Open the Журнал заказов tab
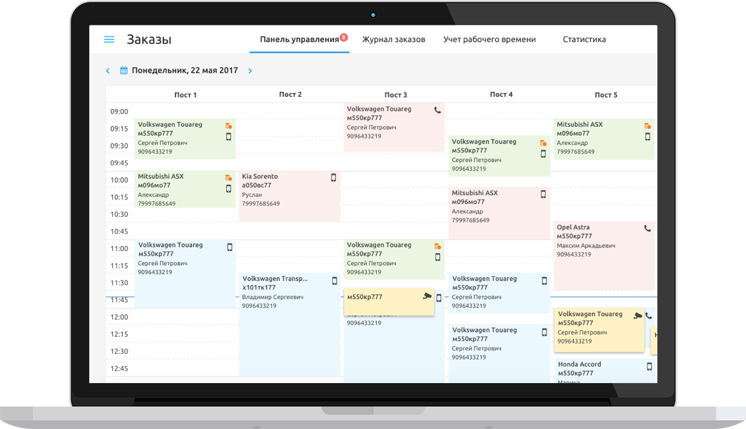Screen dimensions: 746x429 point(393,40)
